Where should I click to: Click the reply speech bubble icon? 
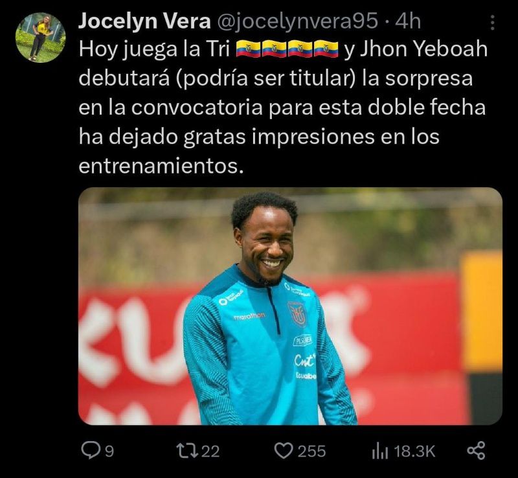(x=89, y=451)
